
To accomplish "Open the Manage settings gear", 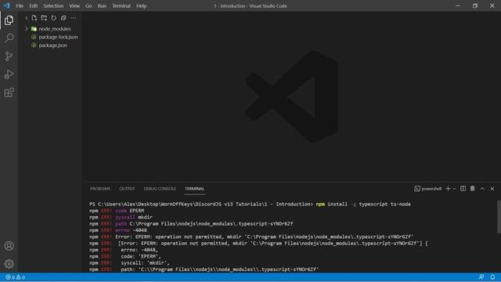I will pyautogui.click(x=9, y=264).
